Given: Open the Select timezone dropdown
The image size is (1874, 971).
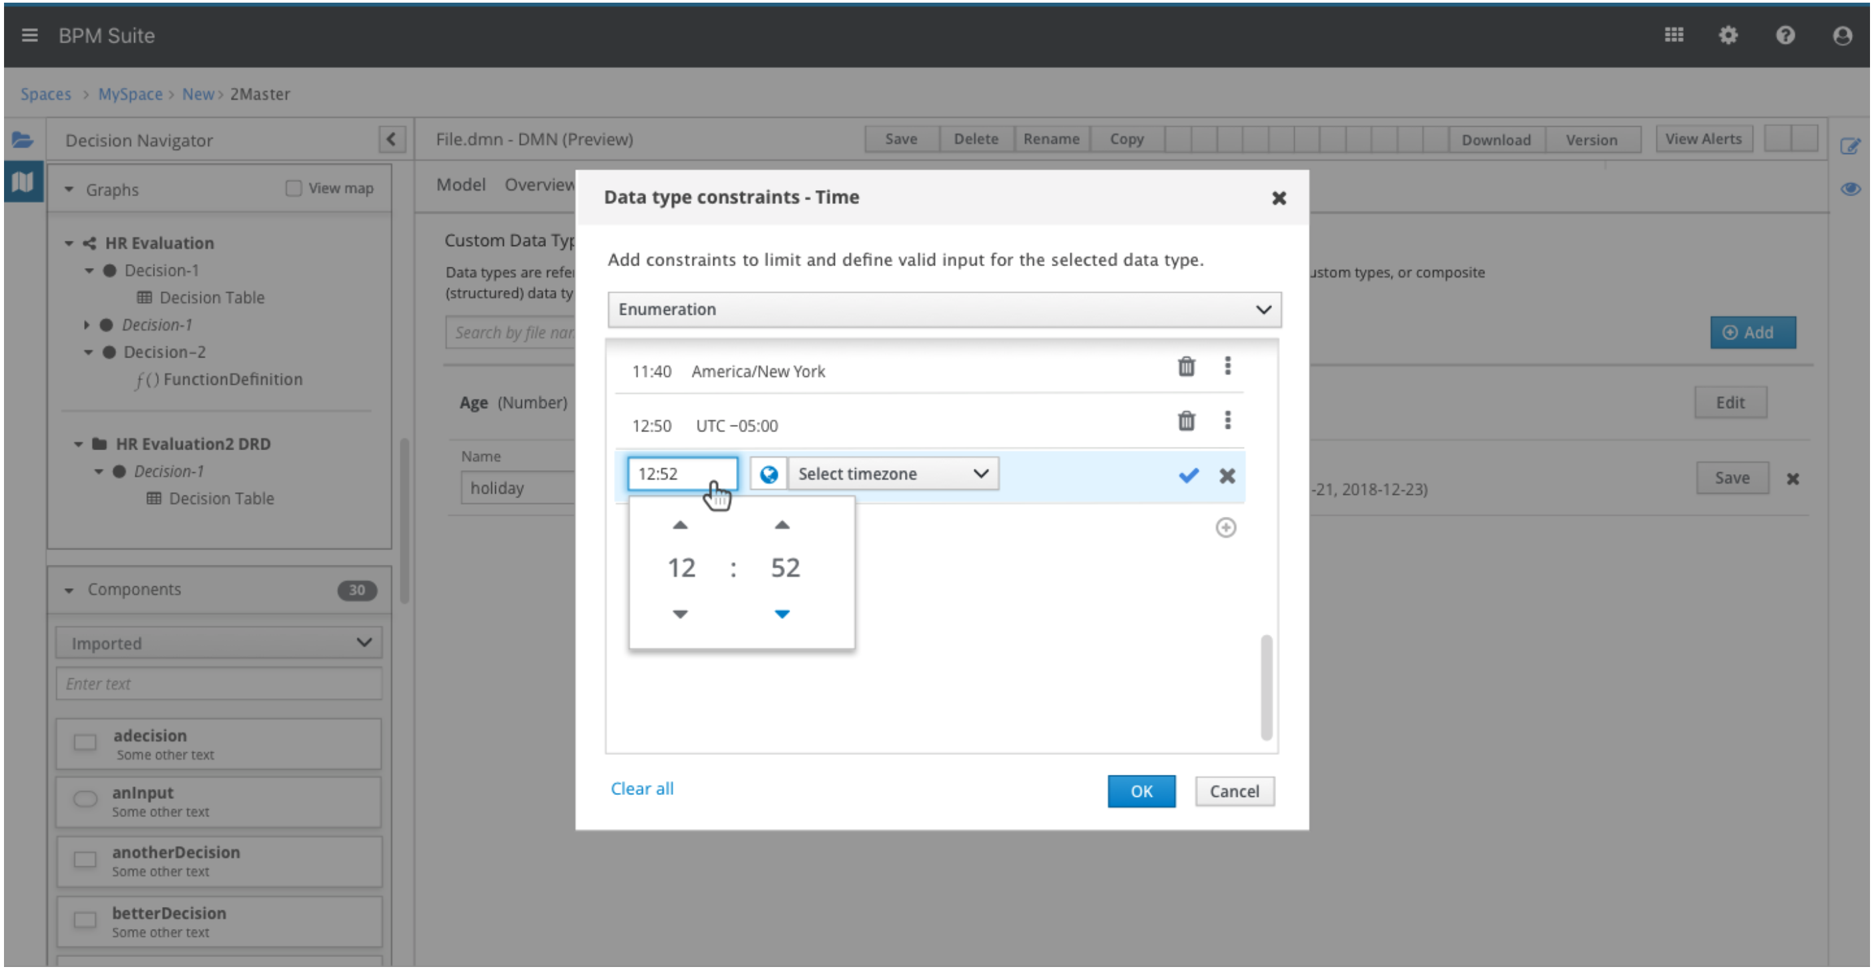Looking at the screenshot, I should (893, 474).
